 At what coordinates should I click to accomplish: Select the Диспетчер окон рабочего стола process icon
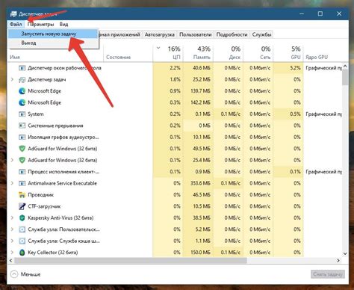coord(22,68)
